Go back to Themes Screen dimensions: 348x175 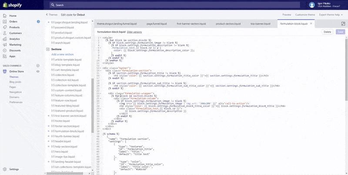coord(52,15)
